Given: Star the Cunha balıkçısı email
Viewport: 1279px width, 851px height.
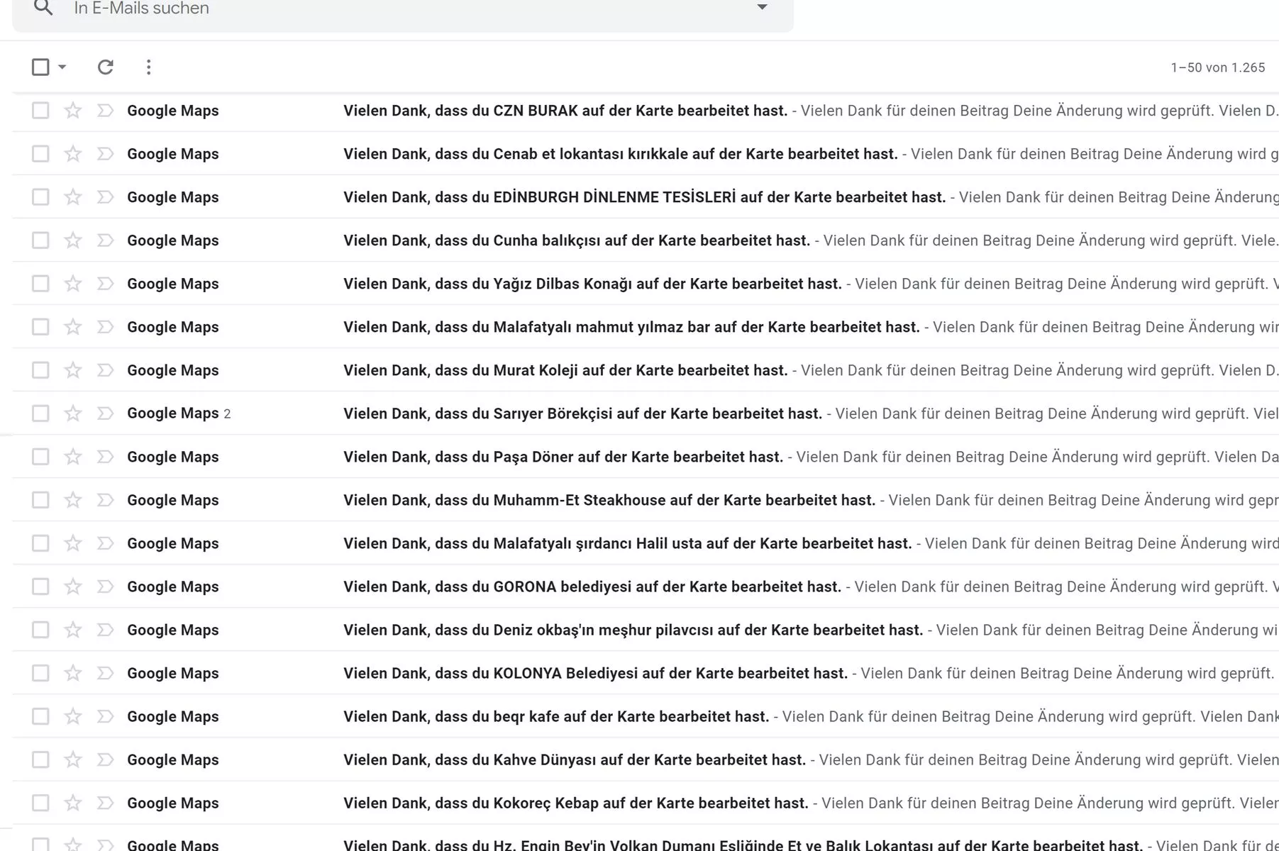Looking at the screenshot, I should click(72, 240).
